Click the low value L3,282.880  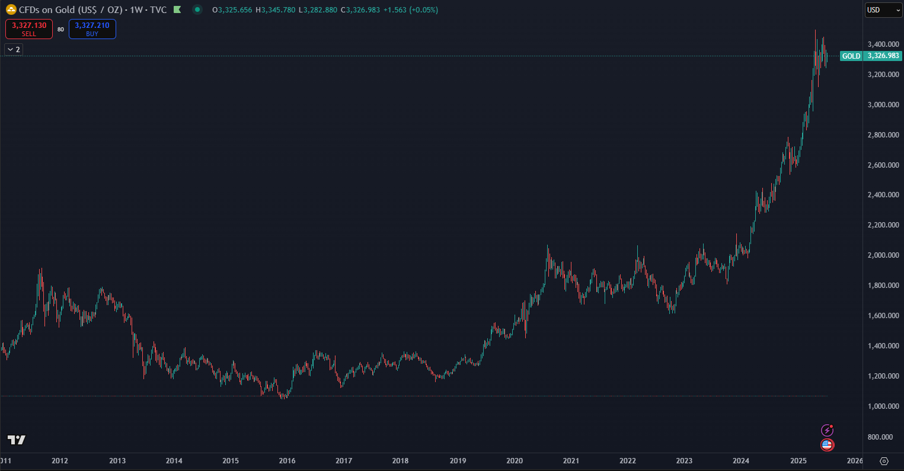tap(318, 10)
